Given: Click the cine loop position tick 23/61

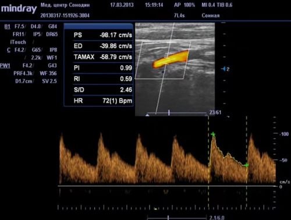Looking at the screenshot, I should (169, 112).
